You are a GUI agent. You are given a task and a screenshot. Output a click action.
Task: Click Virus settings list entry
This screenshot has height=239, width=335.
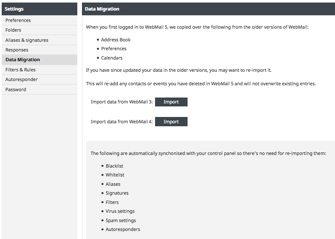(x=120, y=211)
